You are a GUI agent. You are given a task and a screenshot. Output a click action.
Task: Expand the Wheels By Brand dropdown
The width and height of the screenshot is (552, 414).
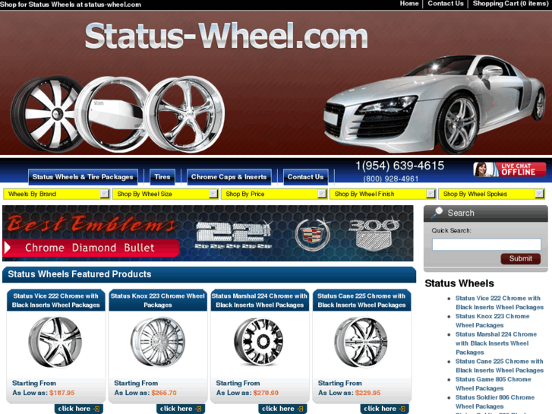point(56,194)
